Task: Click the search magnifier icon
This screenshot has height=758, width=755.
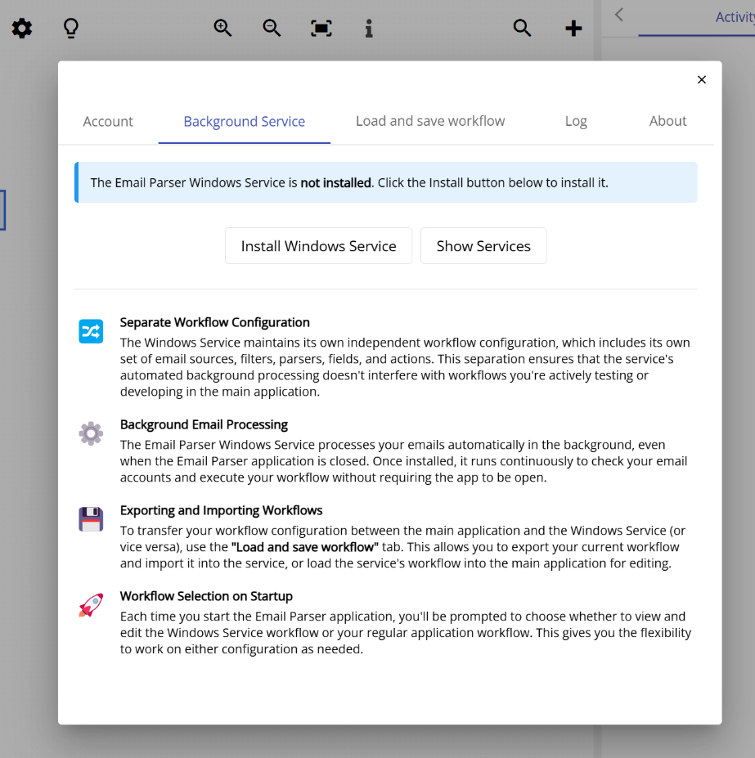Action: point(523,27)
